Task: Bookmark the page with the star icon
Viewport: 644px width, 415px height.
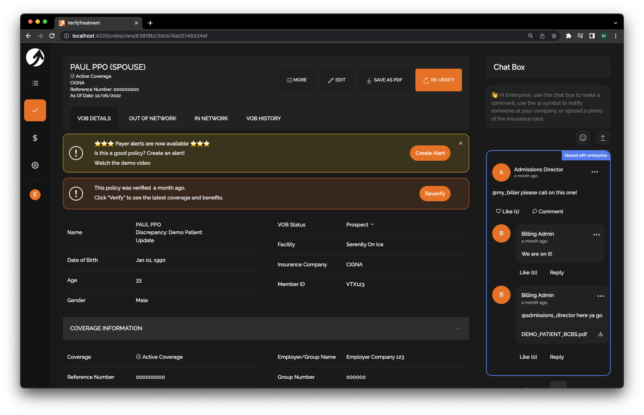Action: click(554, 36)
